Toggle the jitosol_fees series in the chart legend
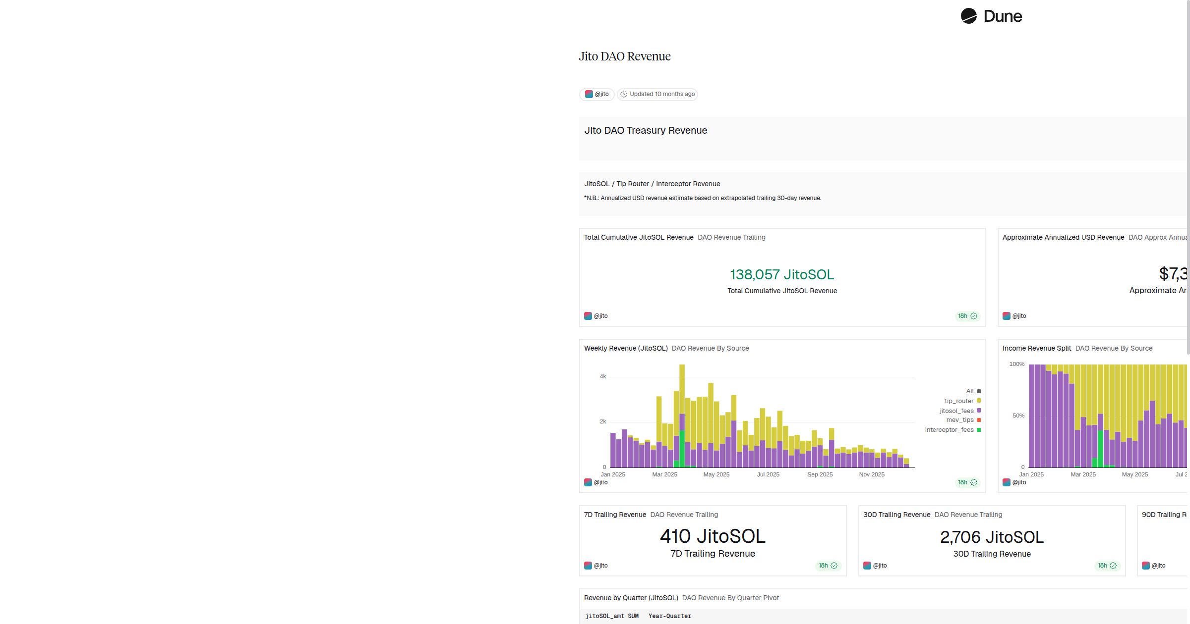The width and height of the screenshot is (1190, 624). point(957,411)
